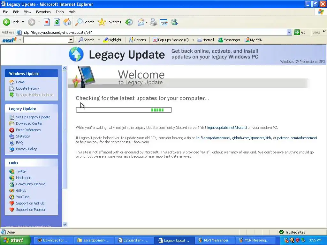The width and height of the screenshot is (327, 245).
Task: Open the View menu
Action: [x=27, y=12]
